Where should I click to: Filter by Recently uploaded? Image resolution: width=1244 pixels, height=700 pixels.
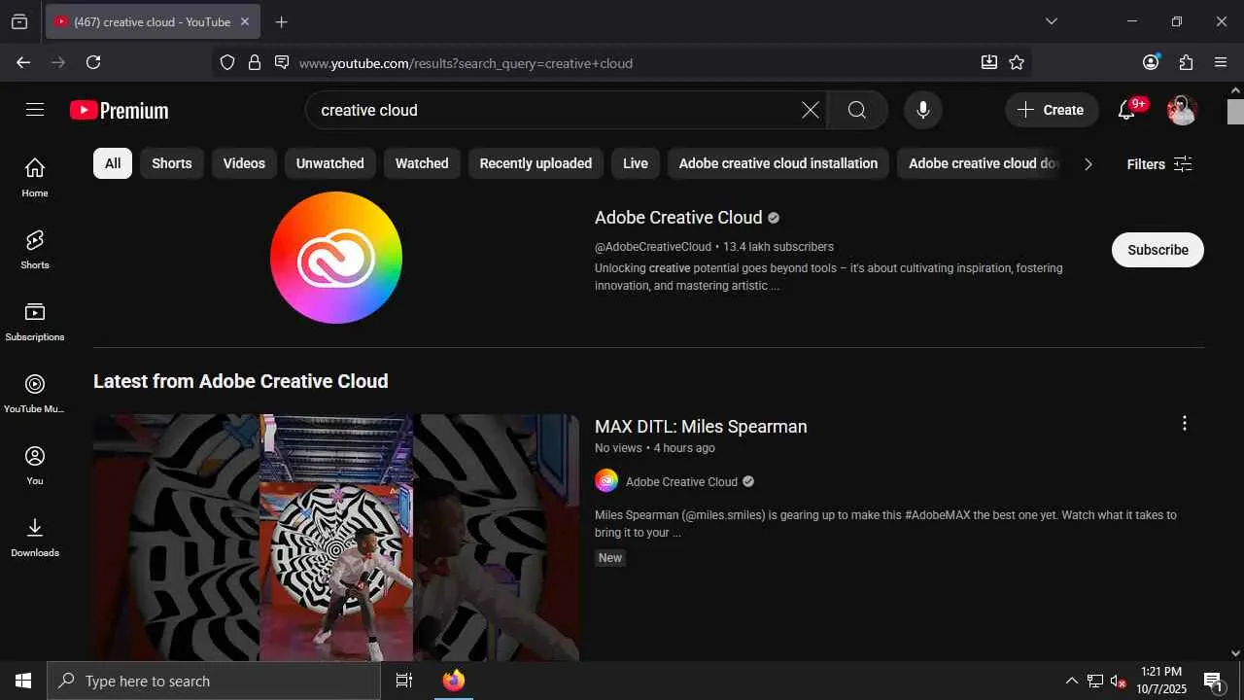click(536, 163)
